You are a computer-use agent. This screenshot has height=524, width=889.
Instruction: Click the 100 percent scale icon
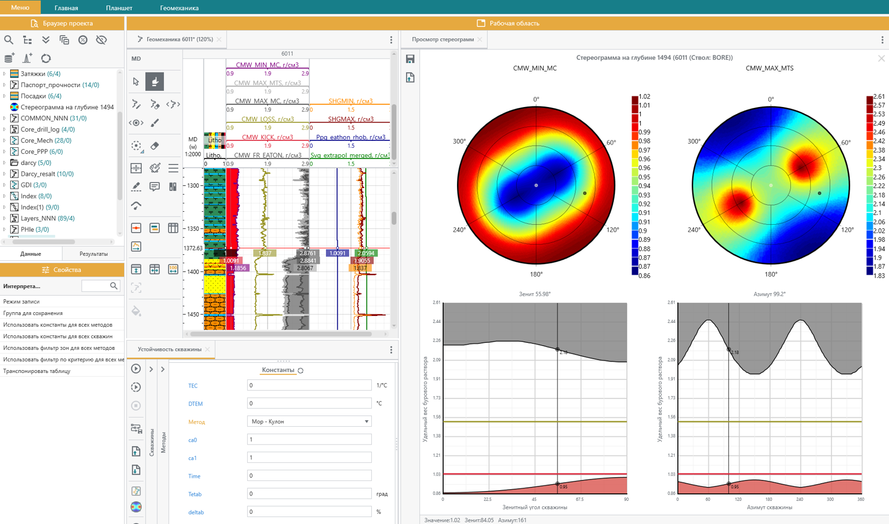[x=173, y=269]
